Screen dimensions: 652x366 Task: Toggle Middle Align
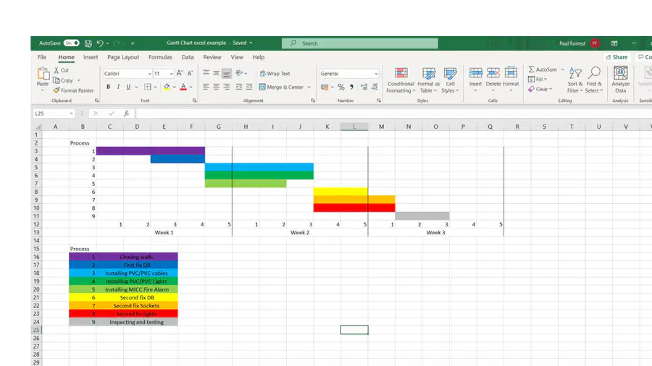(x=216, y=73)
